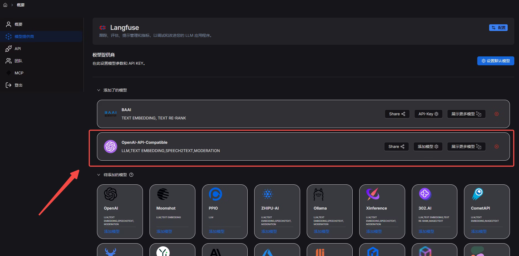Click 添加模型 link on 302.AI card
519x256 pixels.
426,231
